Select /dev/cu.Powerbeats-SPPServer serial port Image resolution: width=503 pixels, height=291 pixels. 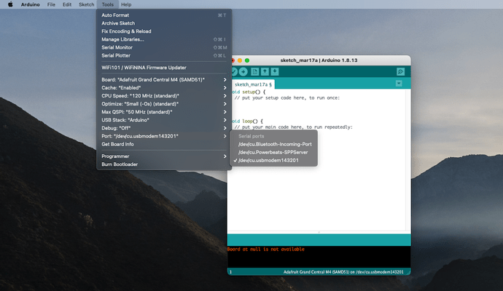273,152
